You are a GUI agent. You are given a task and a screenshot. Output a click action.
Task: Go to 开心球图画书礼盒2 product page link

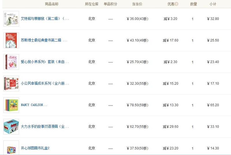[x=35, y=148]
